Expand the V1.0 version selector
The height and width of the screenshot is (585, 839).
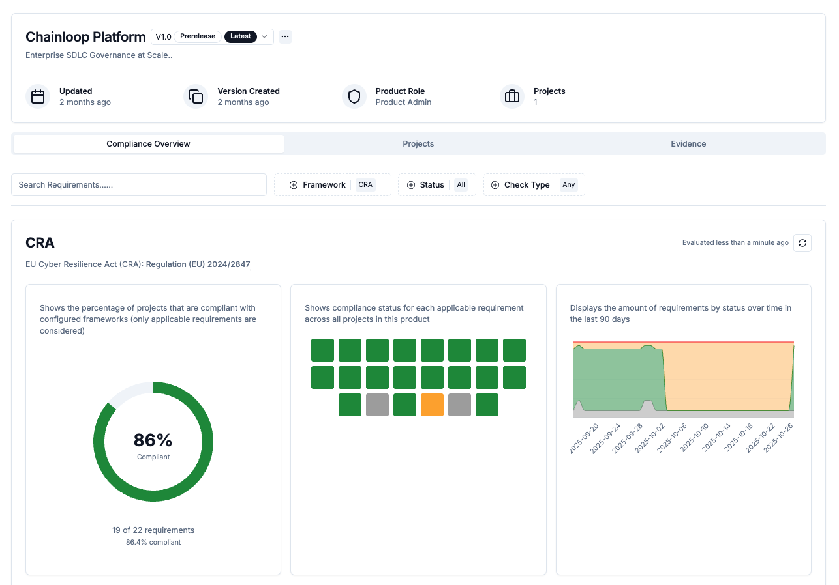tap(264, 36)
